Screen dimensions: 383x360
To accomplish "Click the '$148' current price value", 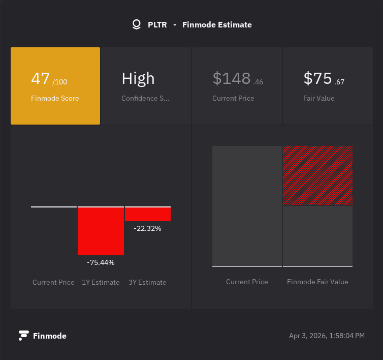I will click(232, 78).
